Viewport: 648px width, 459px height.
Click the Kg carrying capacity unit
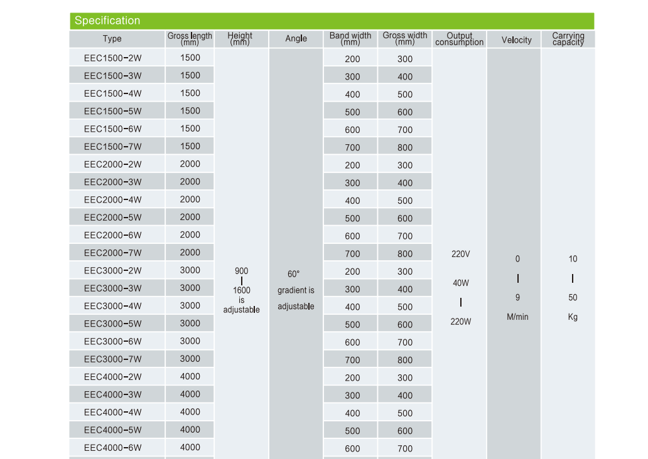pos(573,317)
